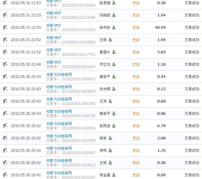
Task: Click the add-contact icon beside 邓立功
Action: tap(114, 64)
